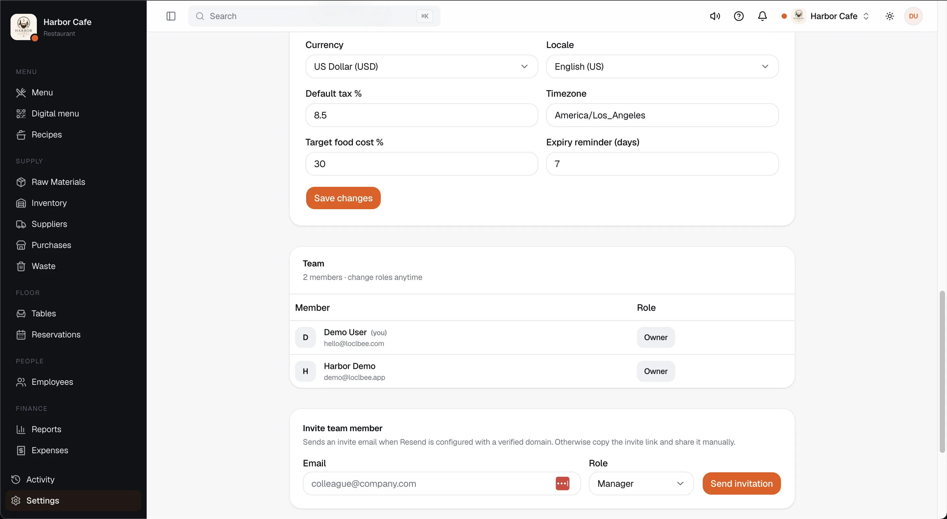
Task: Click the hello@loclbee.com email text
Action: (354, 344)
